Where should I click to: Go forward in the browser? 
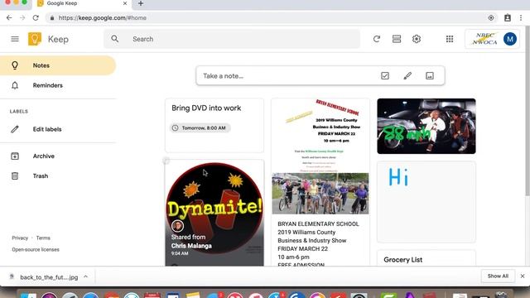tap(22, 17)
